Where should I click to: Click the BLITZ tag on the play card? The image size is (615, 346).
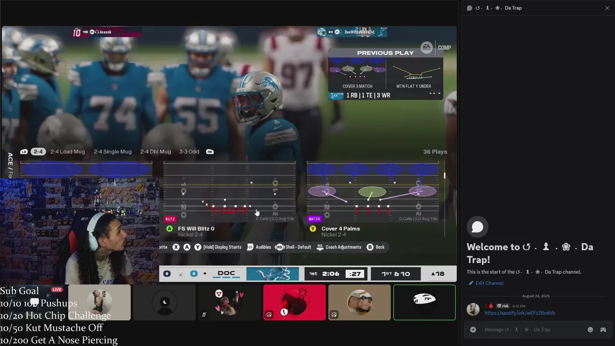[x=170, y=219]
